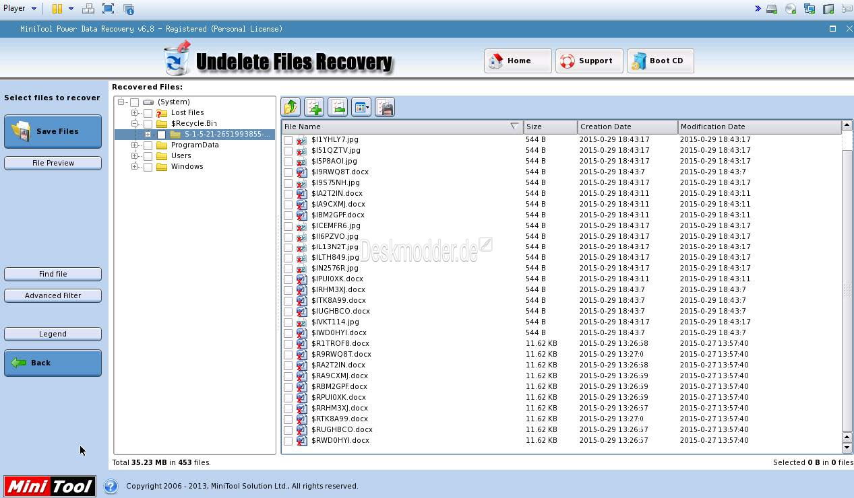Screen dimensions: 854x498
Task: Open the Player dropdown menu
Action: (x=20, y=9)
